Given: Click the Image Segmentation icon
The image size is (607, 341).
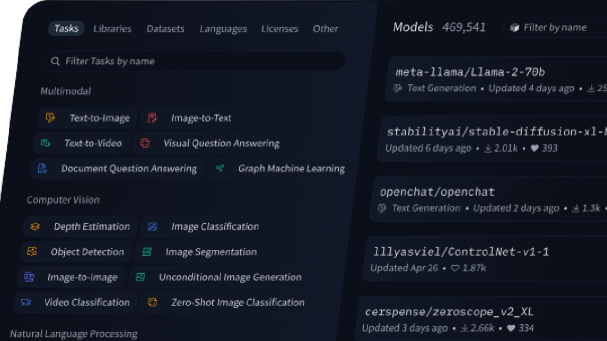Looking at the screenshot, I should point(147,252).
